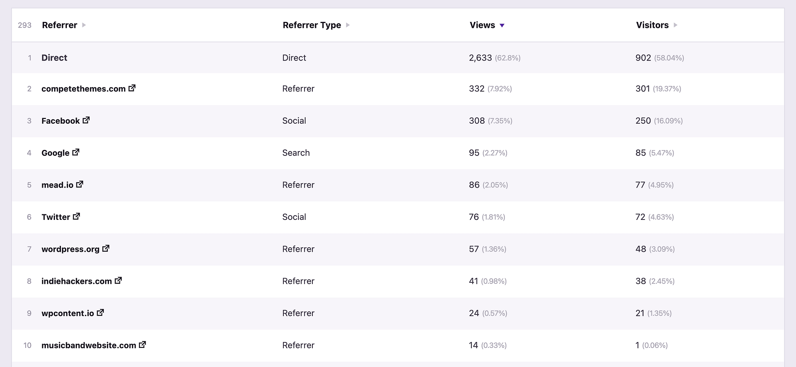This screenshot has width=796, height=367.
Task: Open wordpress.org via the external link icon
Action: point(106,249)
